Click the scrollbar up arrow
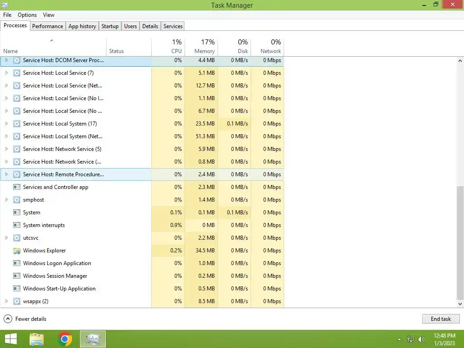 pyautogui.click(x=460, y=61)
